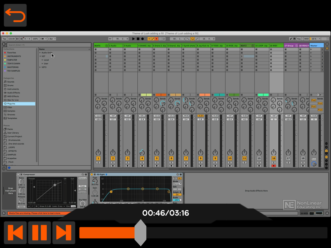Activate track 15 with its activator button

point(259,158)
